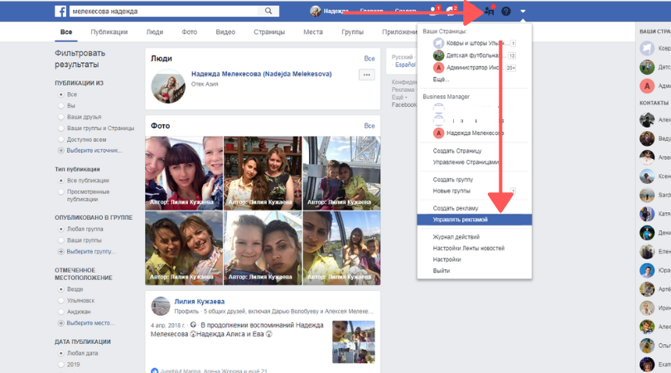Image resolution: width=671 pixels, height=373 pixels.
Task: Click Надежда Мелексова profile picture in Люди
Action: (x=168, y=86)
